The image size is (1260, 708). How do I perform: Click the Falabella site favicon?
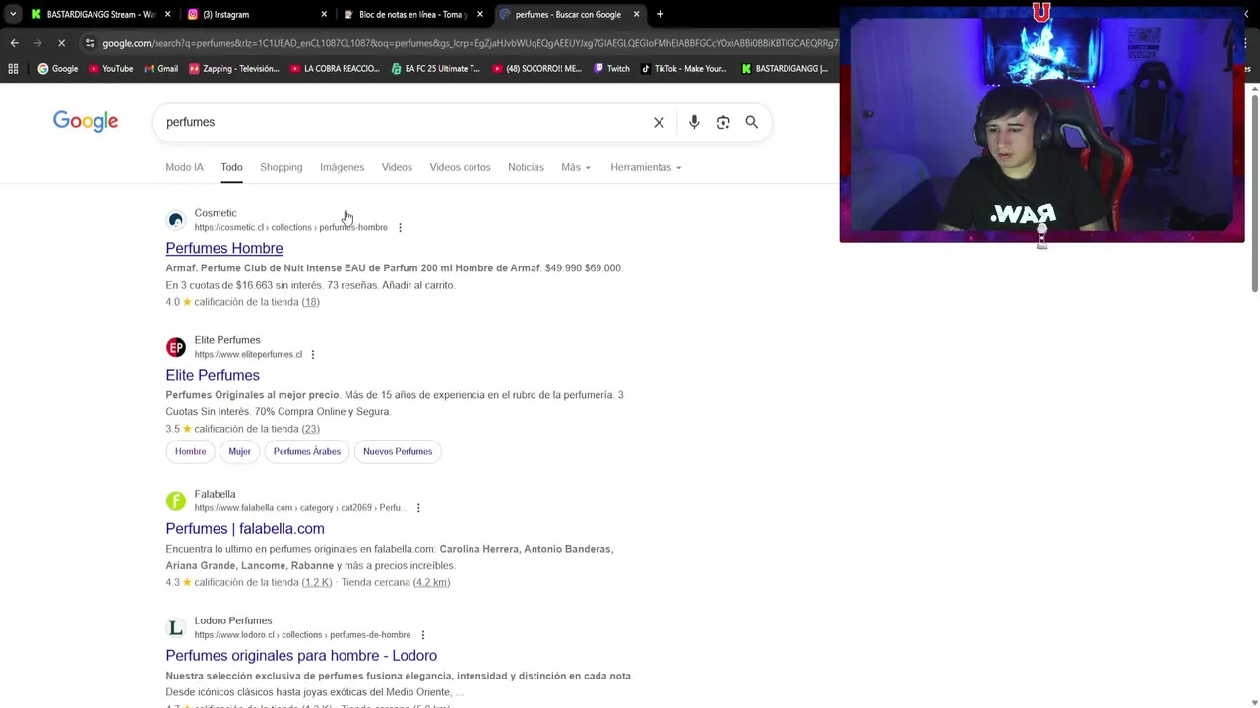pyautogui.click(x=176, y=501)
